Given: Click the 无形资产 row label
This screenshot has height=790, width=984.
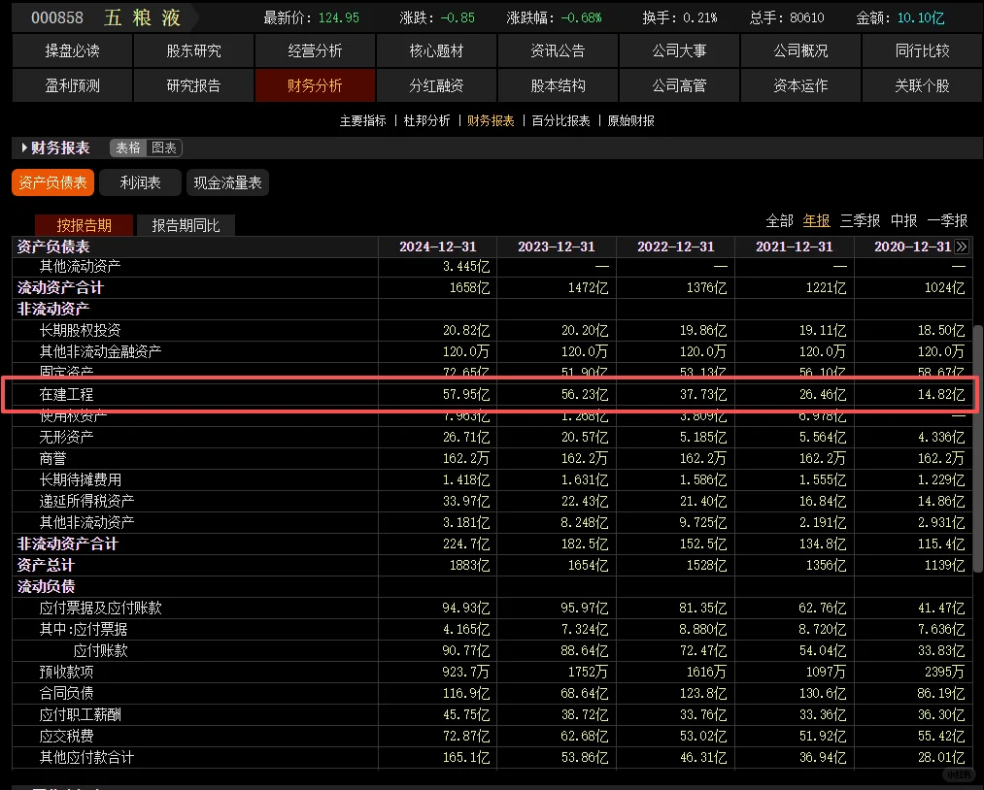Looking at the screenshot, I should (x=66, y=437).
